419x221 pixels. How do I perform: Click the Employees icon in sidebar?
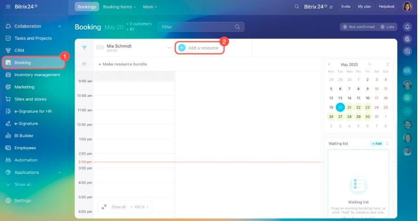[8, 148]
